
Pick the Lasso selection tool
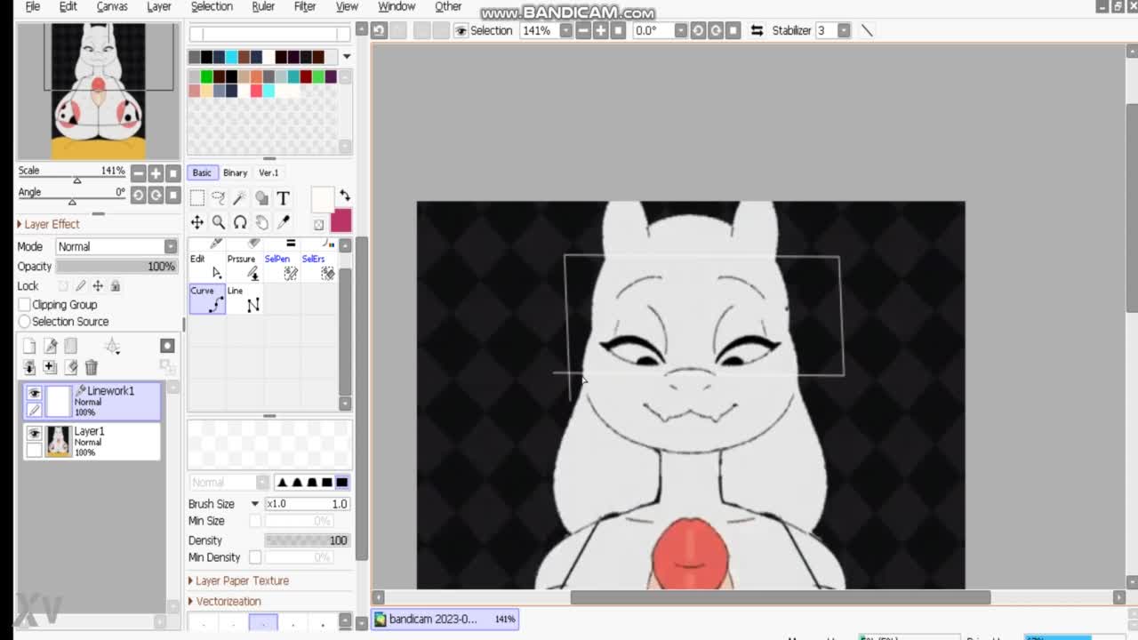point(219,197)
